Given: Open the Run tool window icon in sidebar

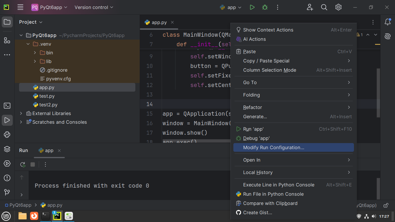Looking at the screenshot, I should [x=7, y=120].
